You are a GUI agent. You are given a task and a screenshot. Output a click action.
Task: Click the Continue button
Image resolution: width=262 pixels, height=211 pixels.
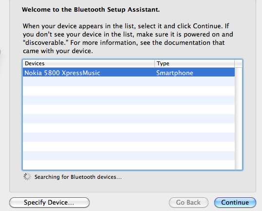(x=235, y=203)
